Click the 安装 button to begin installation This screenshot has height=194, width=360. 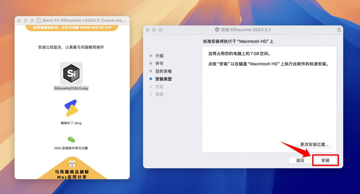point(325,161)
